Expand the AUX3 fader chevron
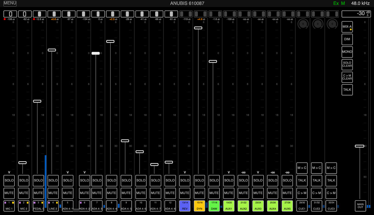This screenshot has width=374, height=215. (x=258, y=172)
